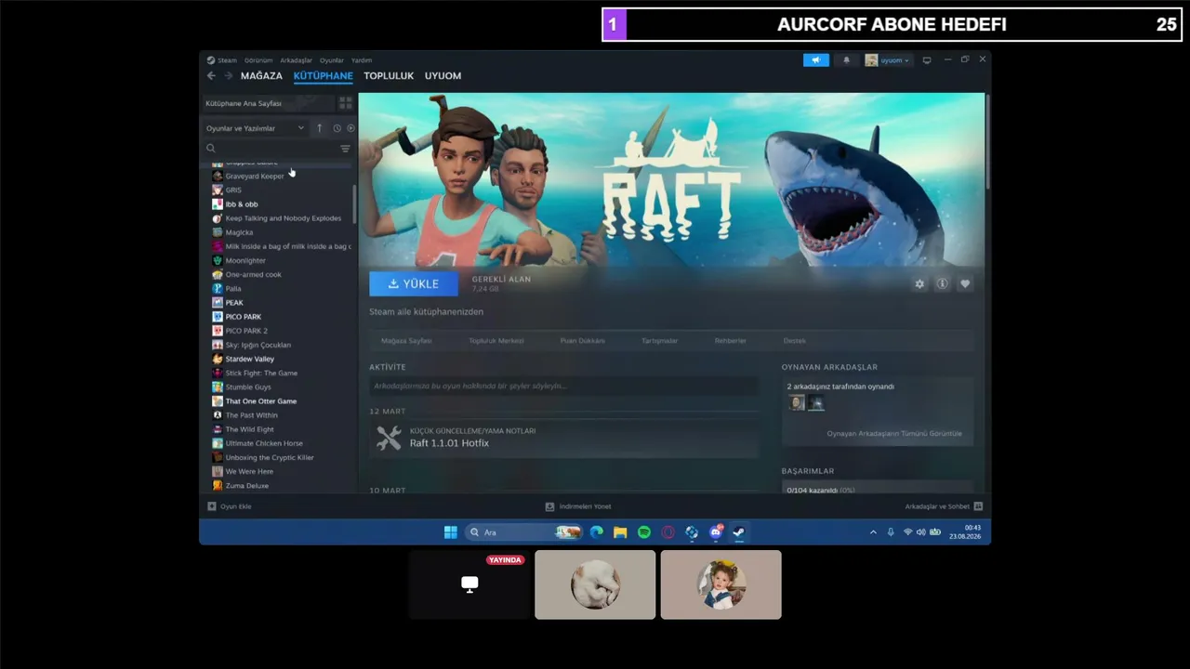The height and width of the screenshot is (669, 1190).
Task: Open Mağaza Sayfası link for Raft
Action: 406,341
